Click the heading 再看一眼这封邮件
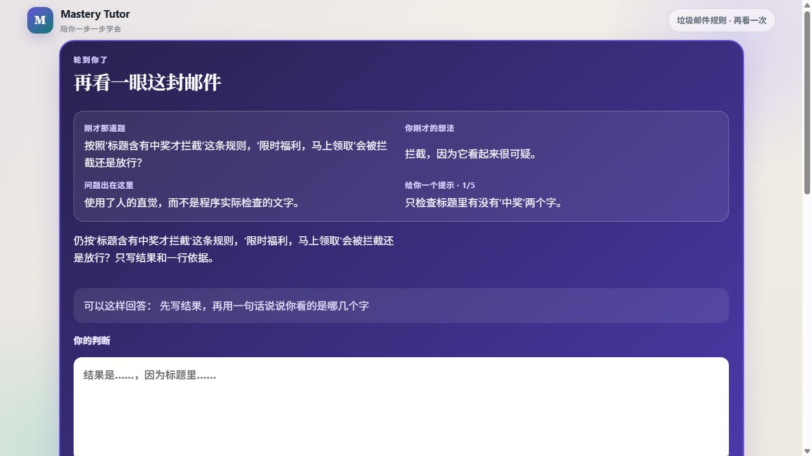The width and height of the screenshot is (812, 456). pos(147,82)
